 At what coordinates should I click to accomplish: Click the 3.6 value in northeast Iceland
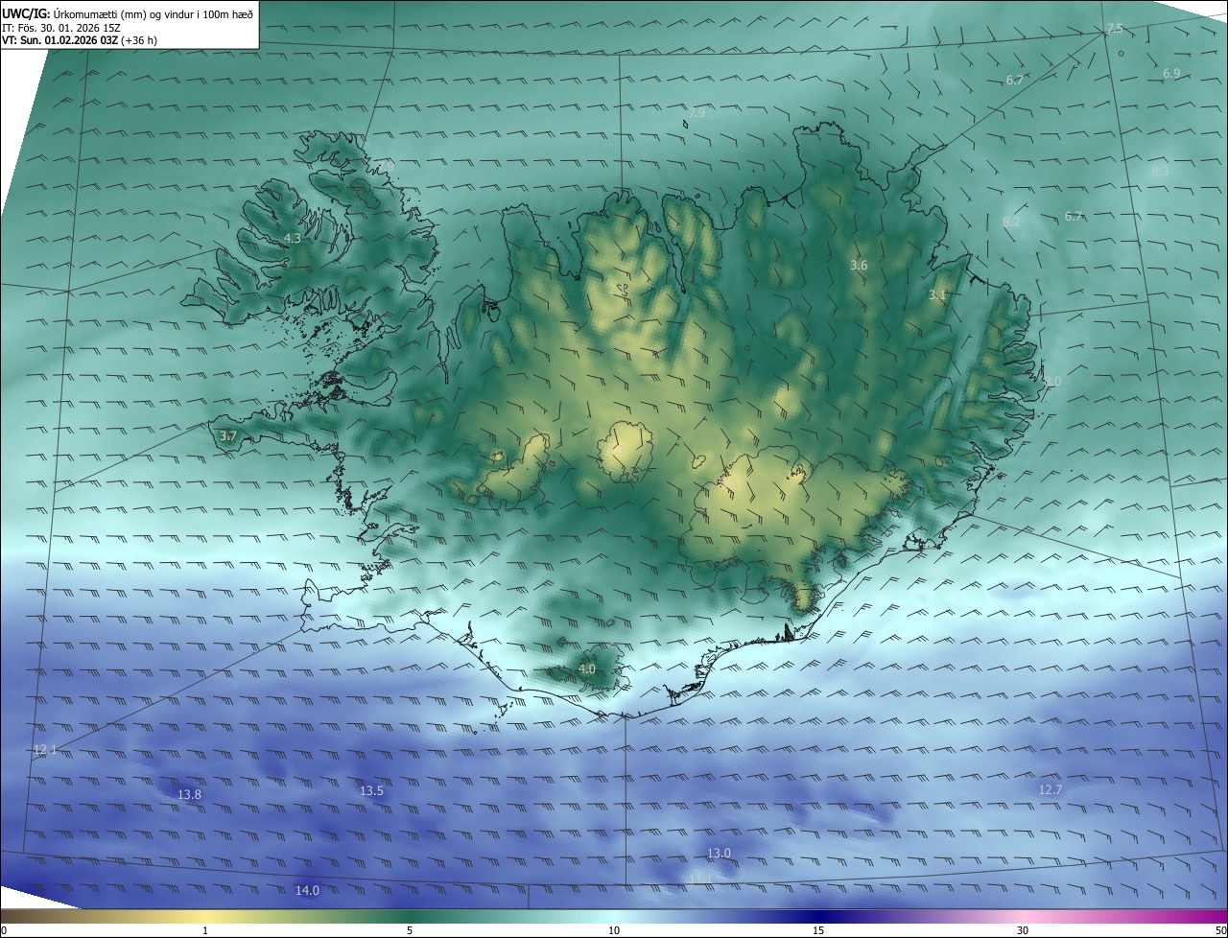859,265
